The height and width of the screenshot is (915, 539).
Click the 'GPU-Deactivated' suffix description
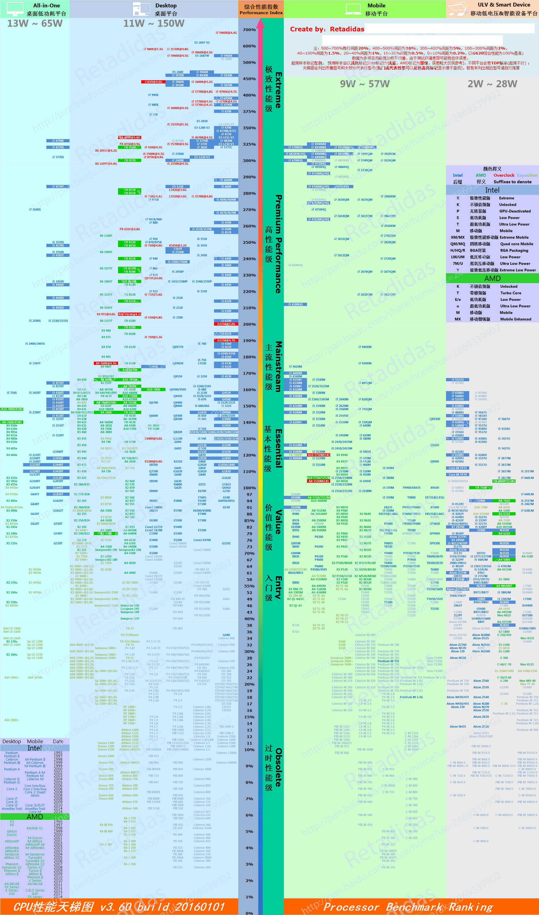point(515,211)
